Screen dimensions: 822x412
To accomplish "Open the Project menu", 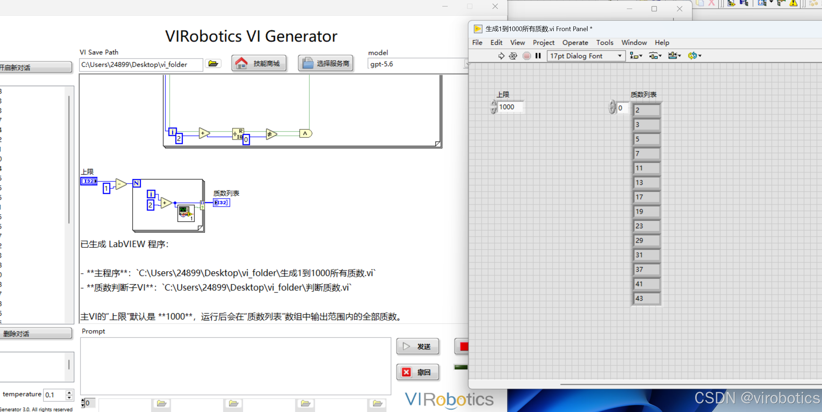I will 543,43.
